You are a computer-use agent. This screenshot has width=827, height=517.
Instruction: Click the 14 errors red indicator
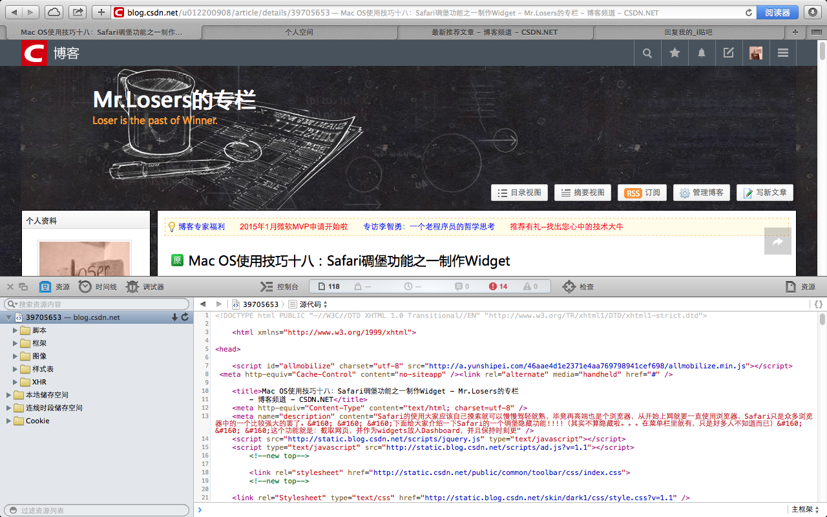[498, 286]
